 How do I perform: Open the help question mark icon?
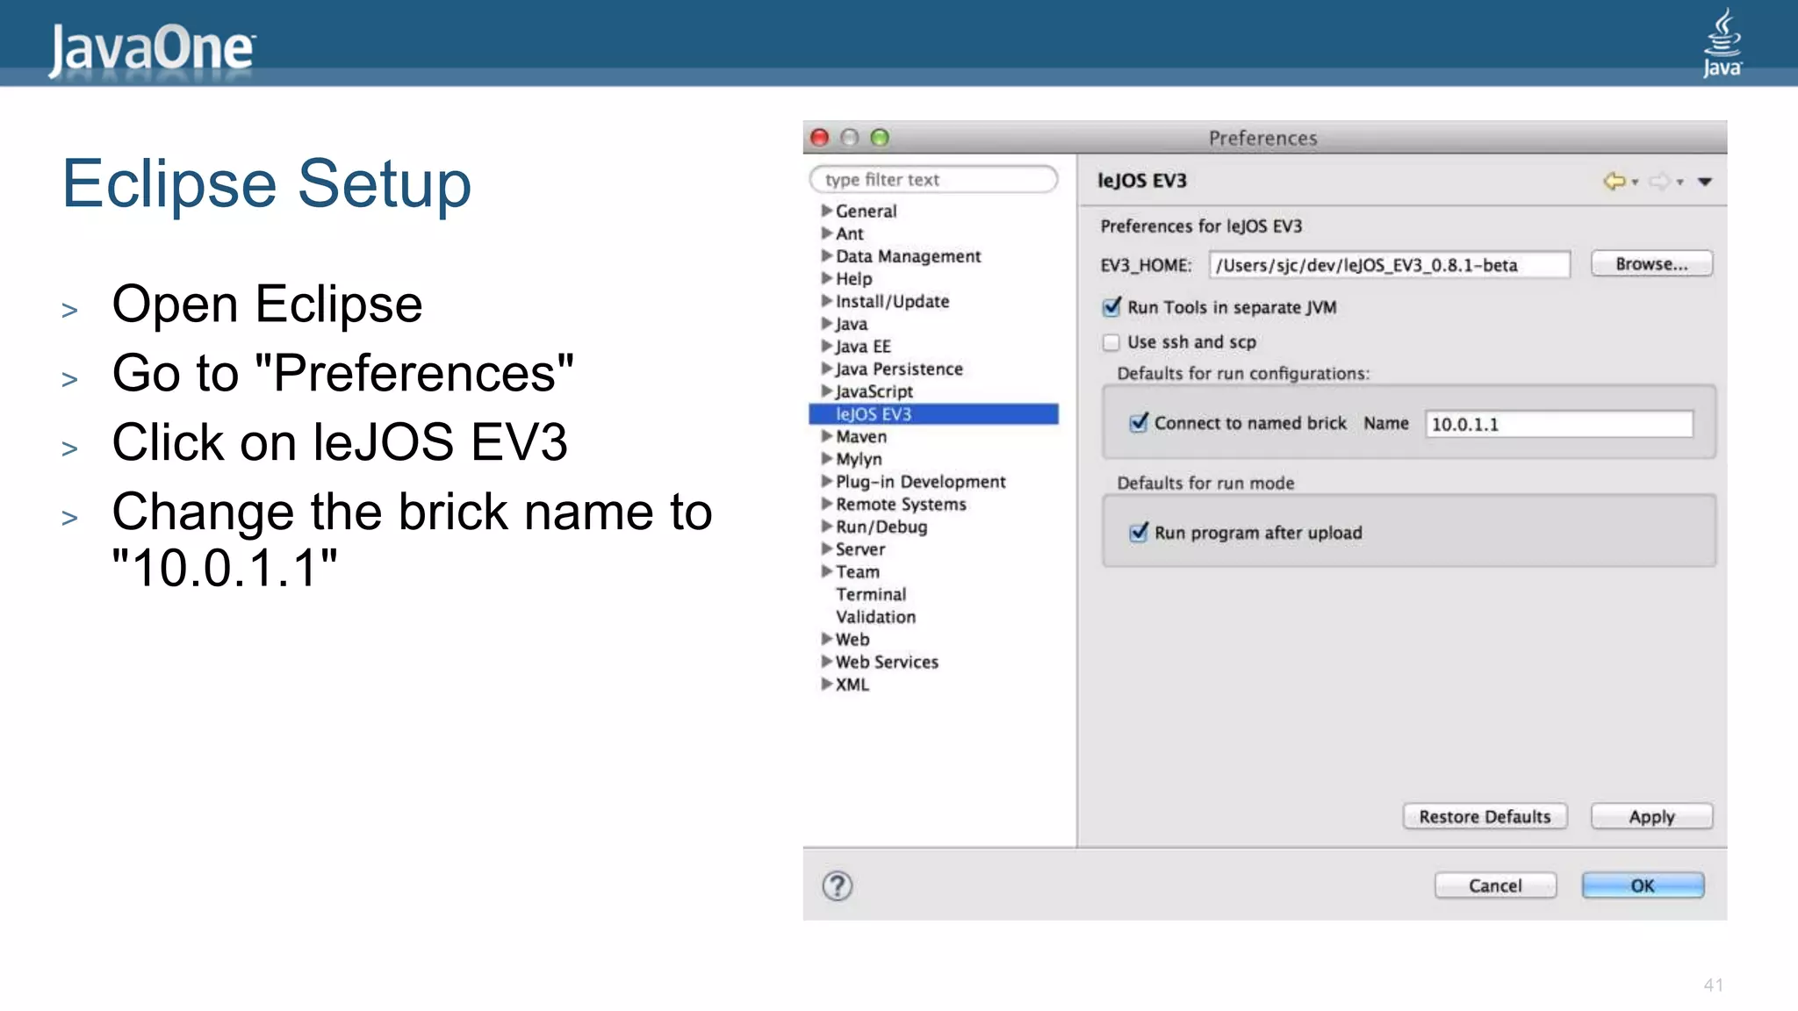837,886
